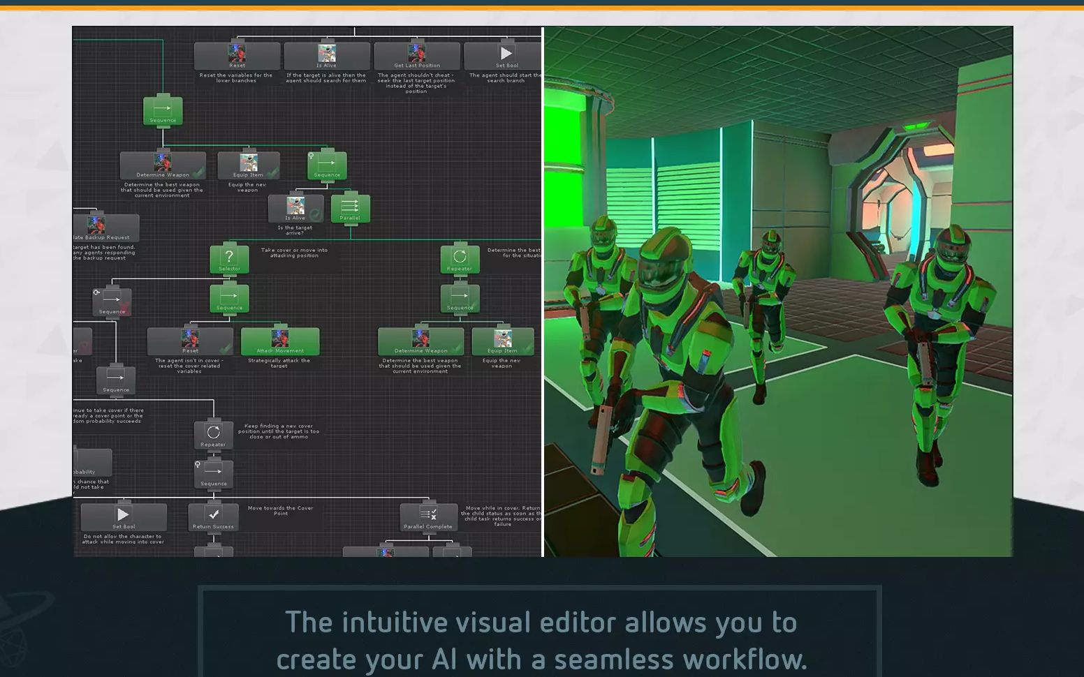Click grey Sequence node above 'take cover if there' text

pos(116,380)
